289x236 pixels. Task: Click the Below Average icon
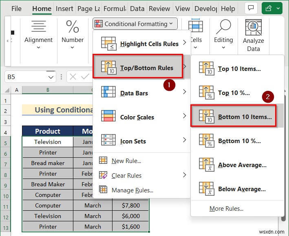[x=207, y=189]
